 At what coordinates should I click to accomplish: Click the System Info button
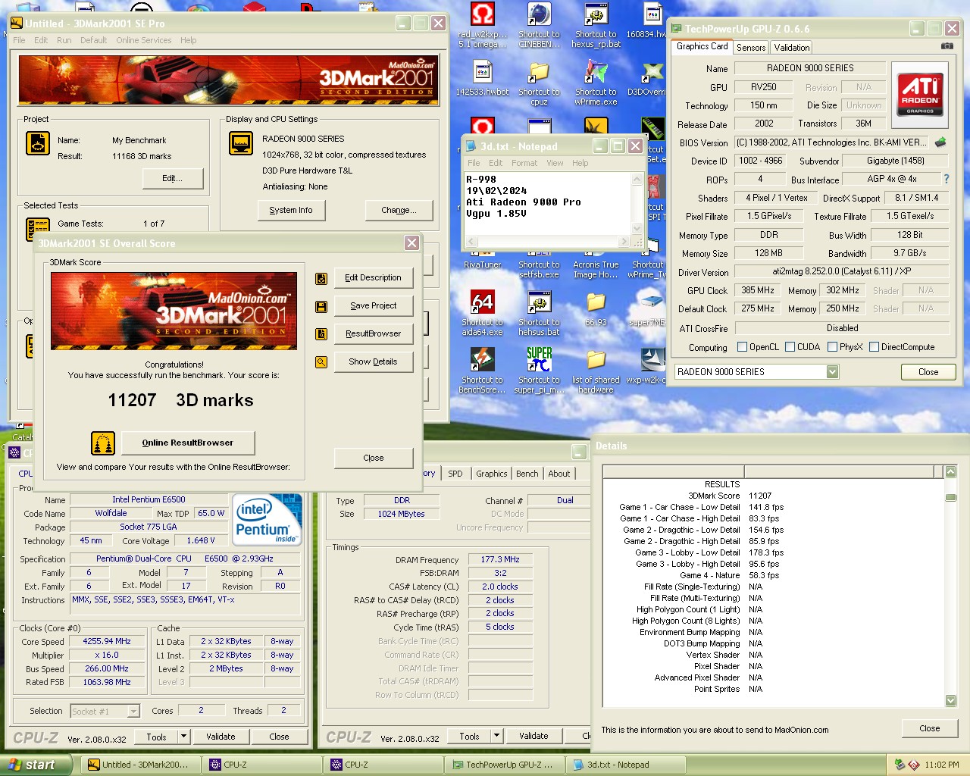[x=291, y=211]
